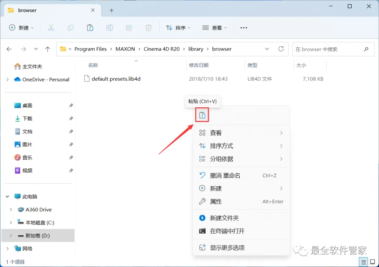Expand OneDrive - Personal tree node
Viewport: 379px width, 267px height.
point(7,80)
